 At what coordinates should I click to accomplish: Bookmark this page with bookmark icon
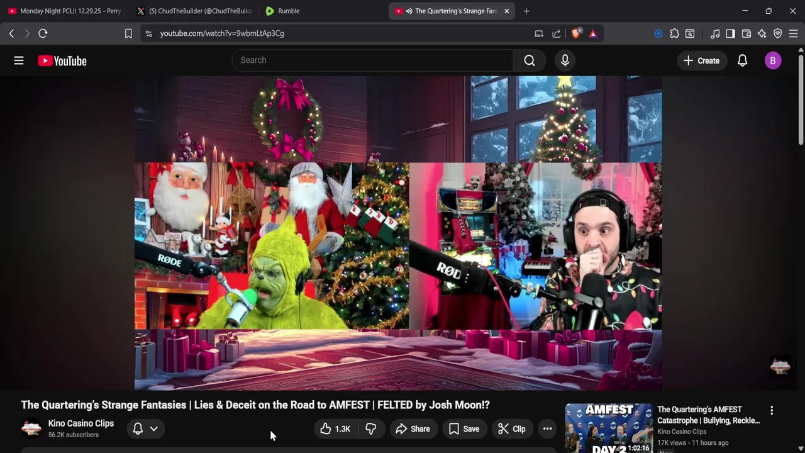128,33
